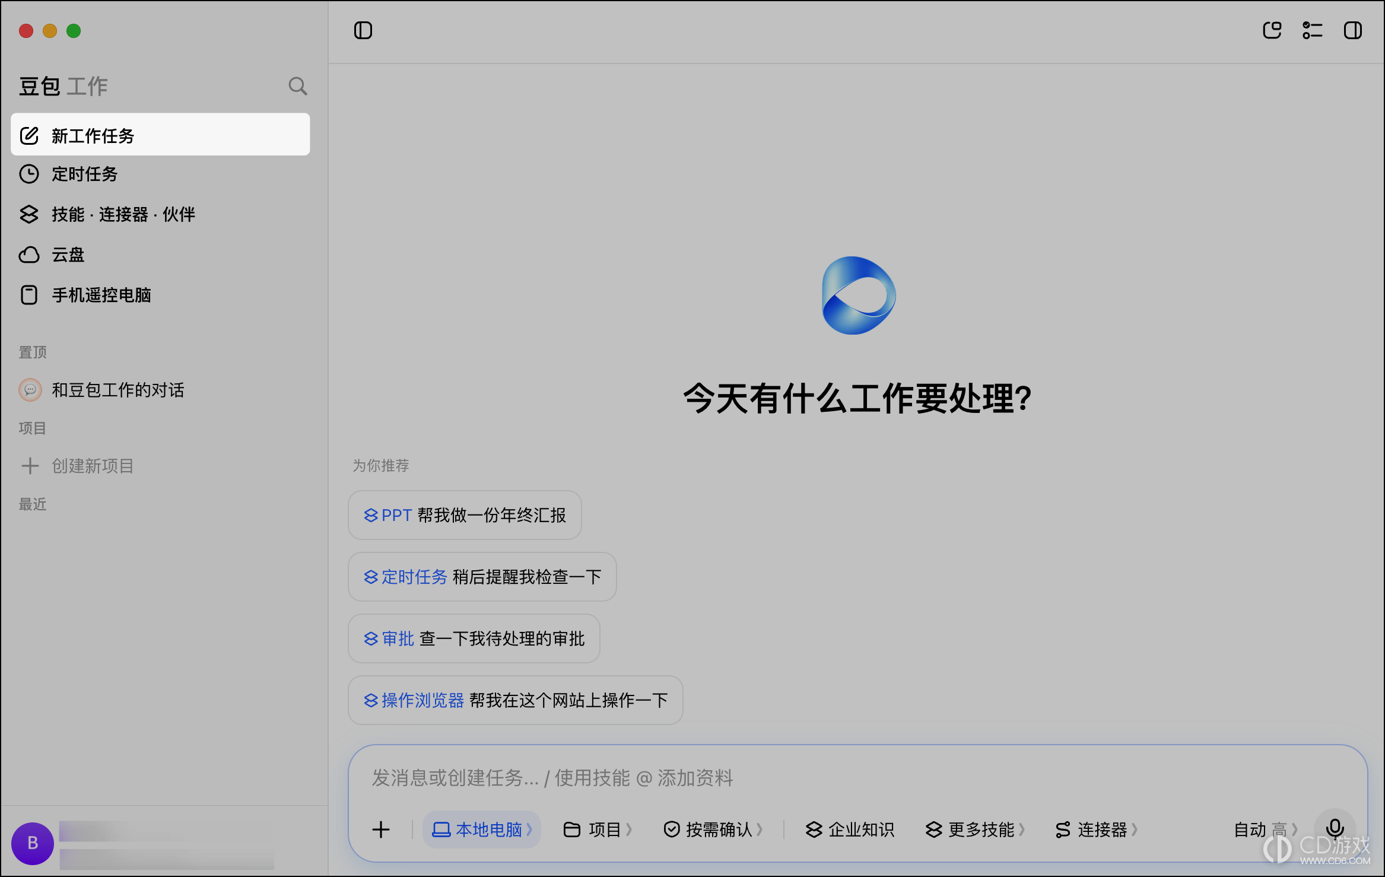This screenshot has height=877, width=1385.
Task: Expand the 连接器 dropdown
Action: [1096, 830]
